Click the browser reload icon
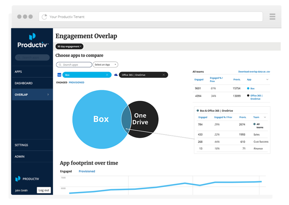289x205 pixels. [45, 17]
